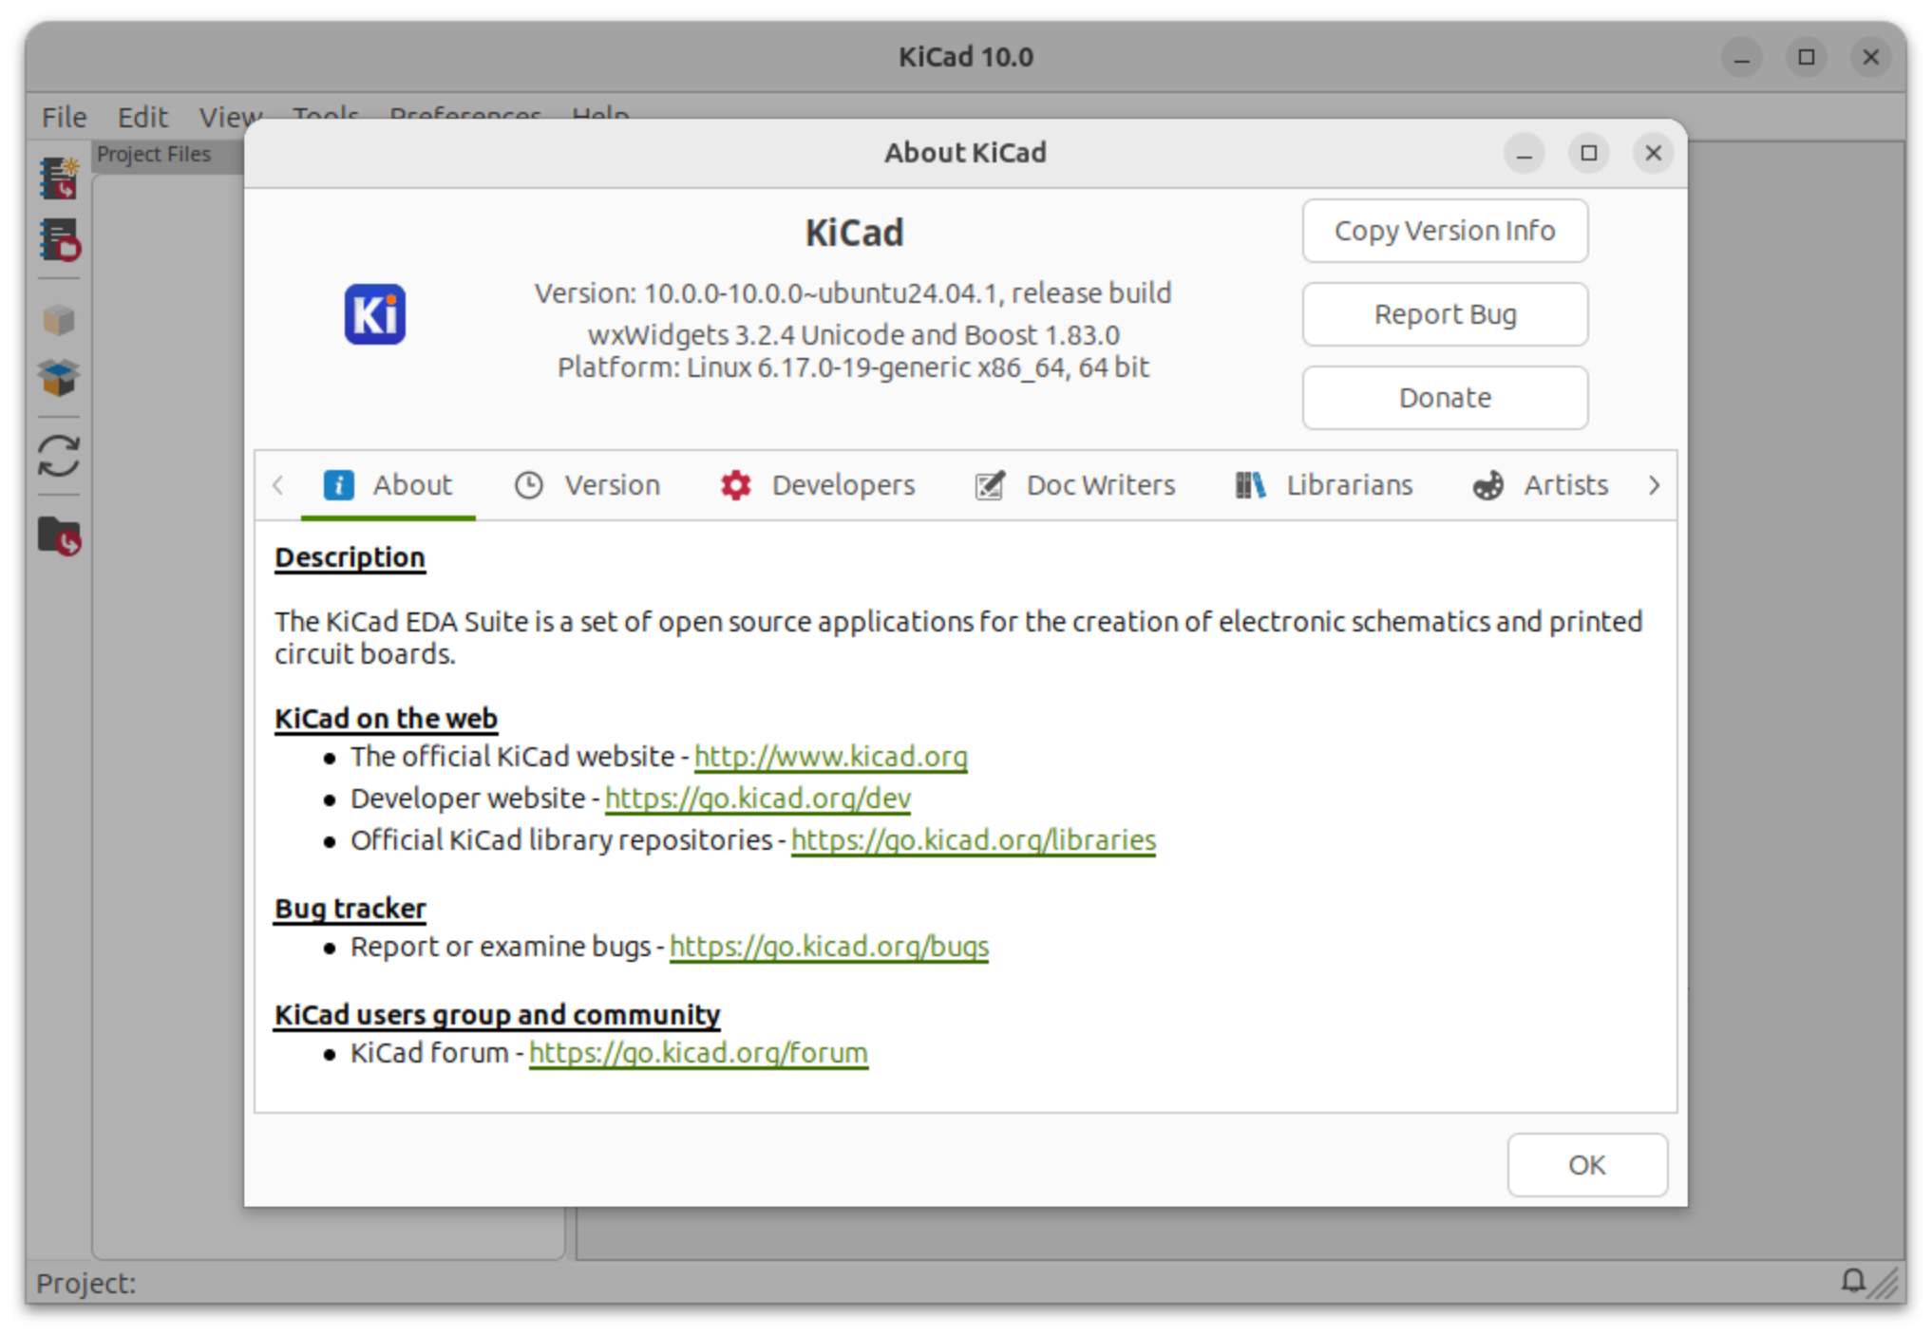Image resolution: width=1932 pixels, height=1335 pixels.
Task: Click the open project icon below new project
Action: click(59, 240)
